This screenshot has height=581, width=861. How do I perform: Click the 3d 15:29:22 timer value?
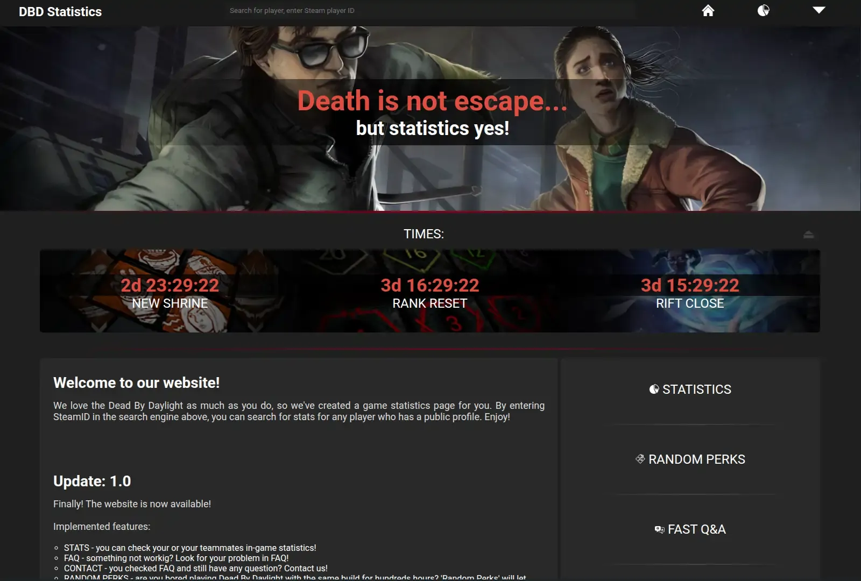[x=690, y=285]
